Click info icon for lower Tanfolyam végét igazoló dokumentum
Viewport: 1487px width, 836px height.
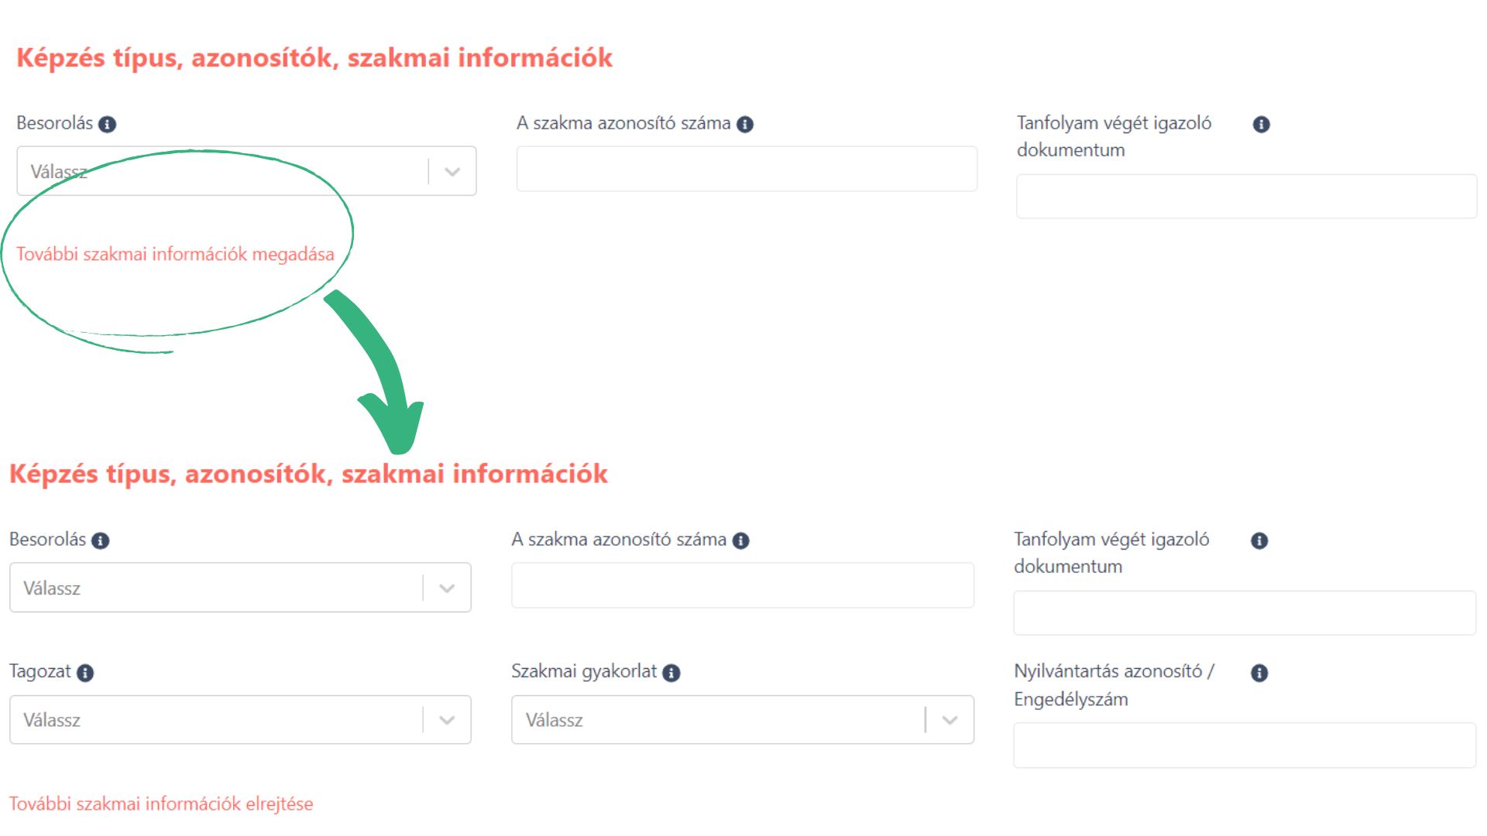coord(1259,540)
